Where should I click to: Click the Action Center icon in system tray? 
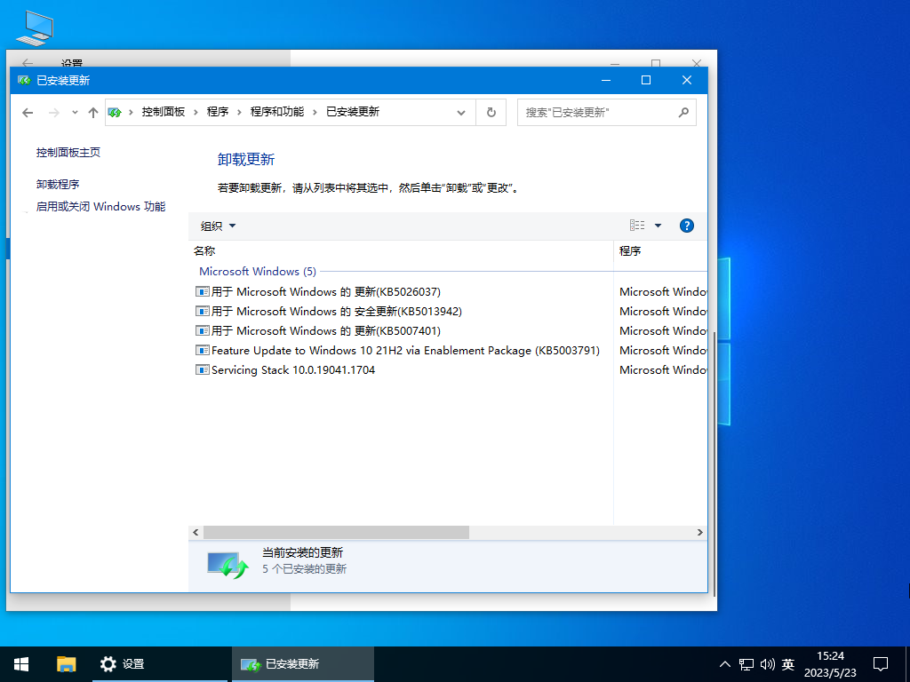point(879,663)
